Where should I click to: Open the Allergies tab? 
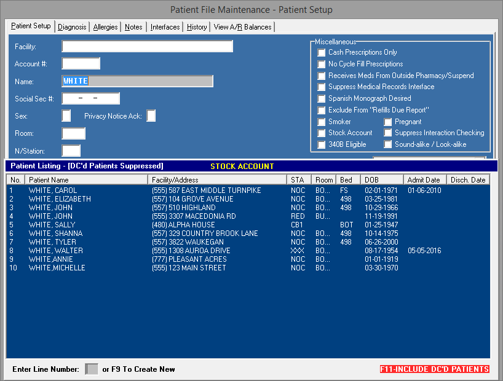click(x=105, y=27)
